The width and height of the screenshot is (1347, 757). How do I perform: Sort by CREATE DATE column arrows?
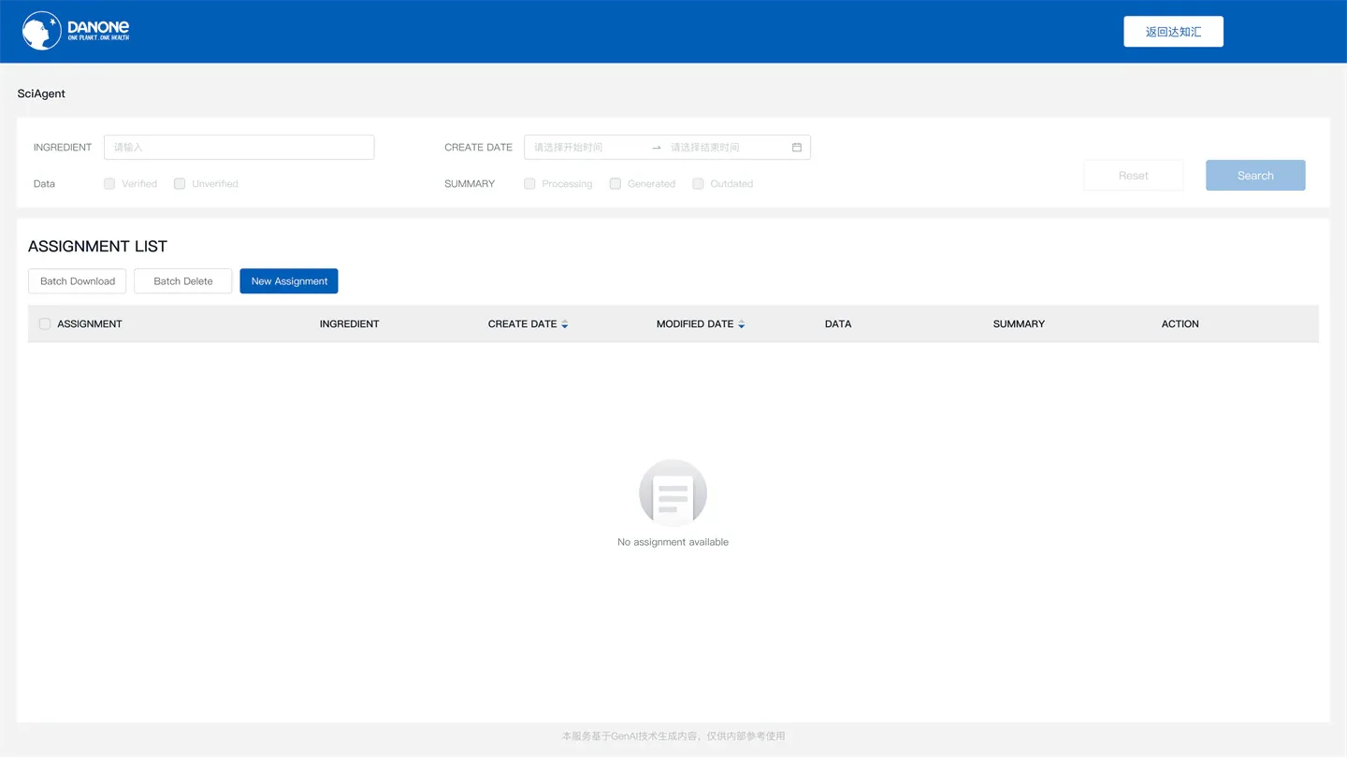coord(565,324)
